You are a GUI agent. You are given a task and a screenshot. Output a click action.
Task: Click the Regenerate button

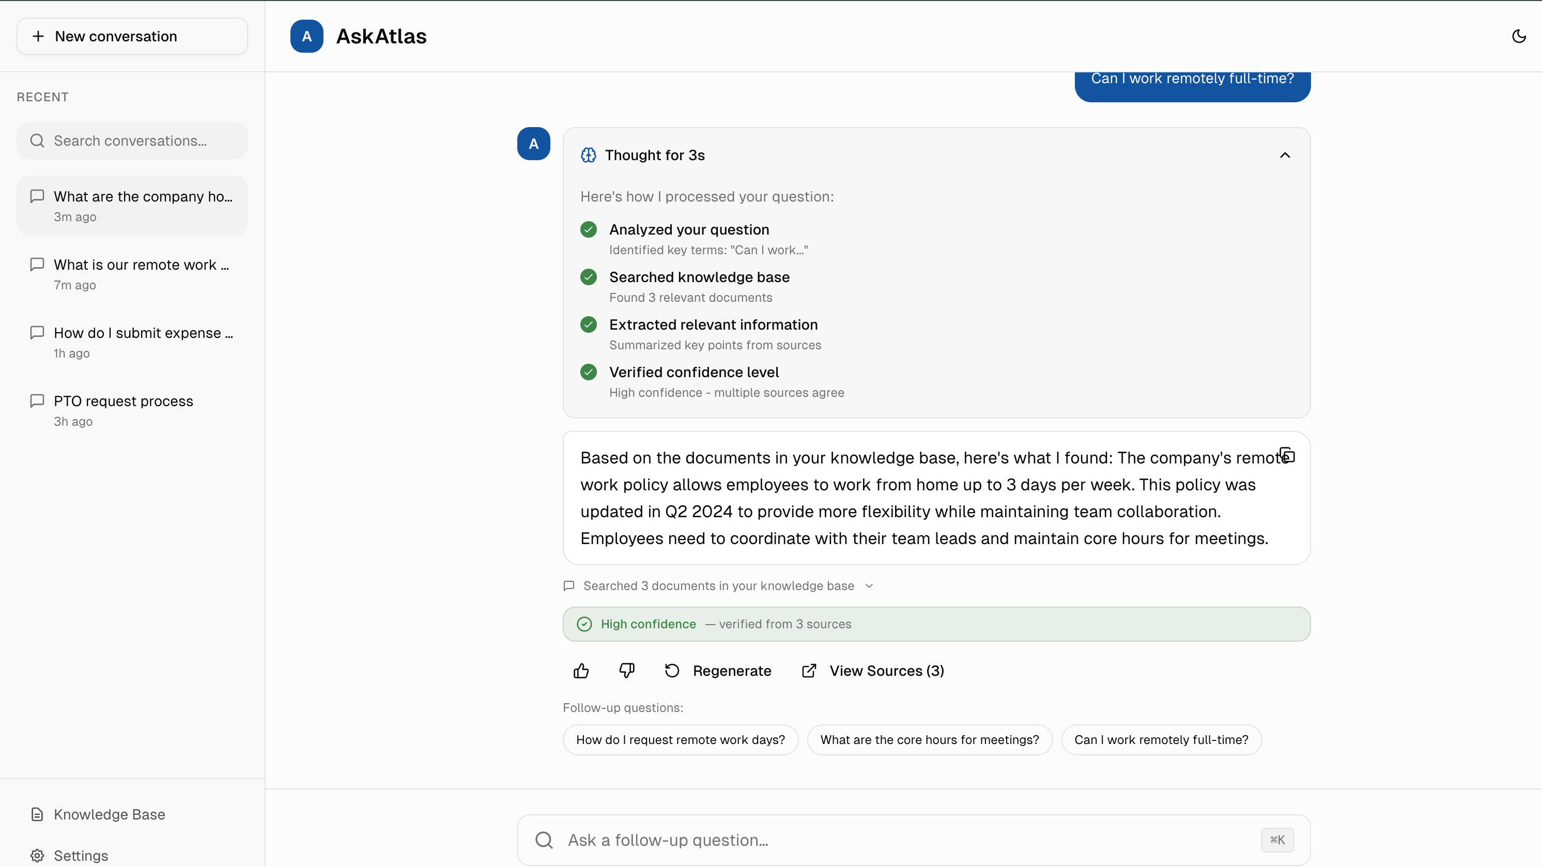click(718, 671)
